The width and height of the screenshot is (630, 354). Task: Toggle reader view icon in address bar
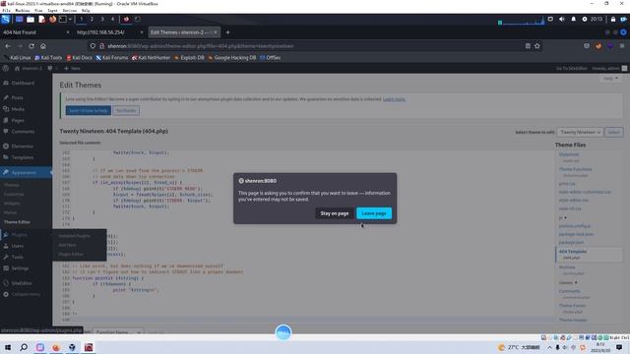click(x=528, y=46)
